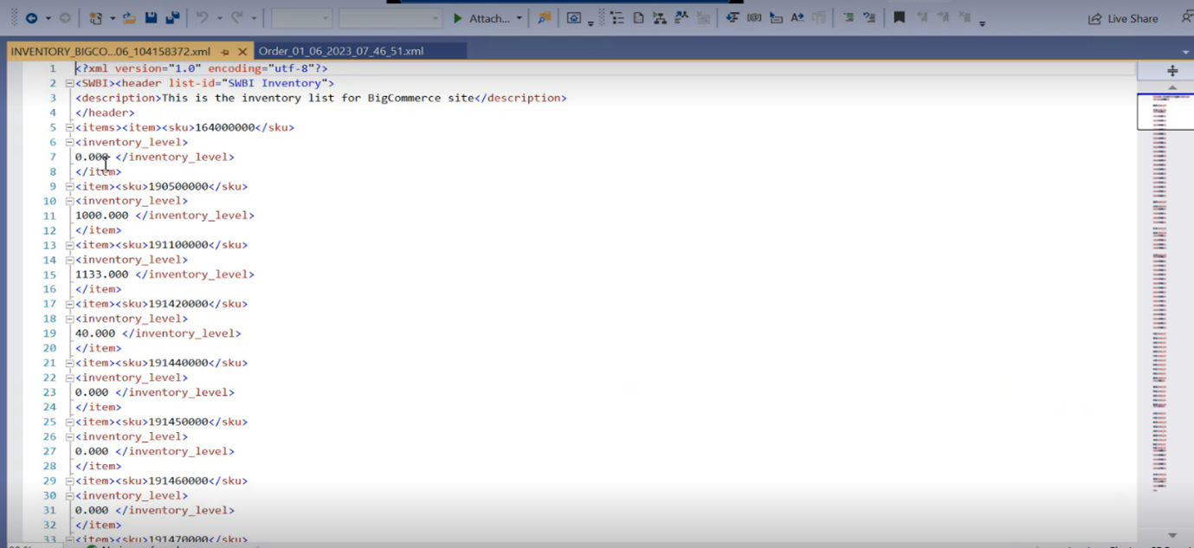1194x548 pixels.
Task: Click the Open File folder icon
Action: (x=129, y=18)
